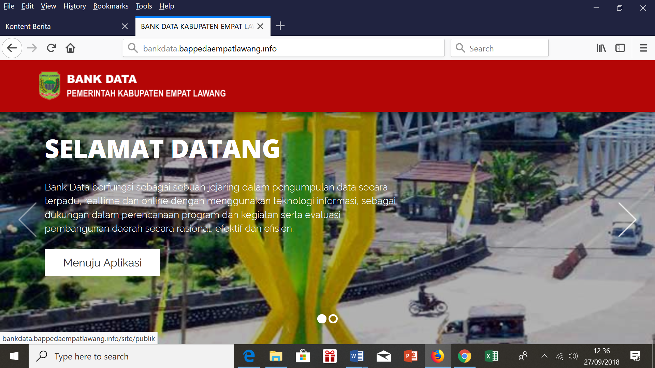Open a new browser tab
Image resolution: width=655 pixels, height=368 pixels.
(x=280, y=26)
